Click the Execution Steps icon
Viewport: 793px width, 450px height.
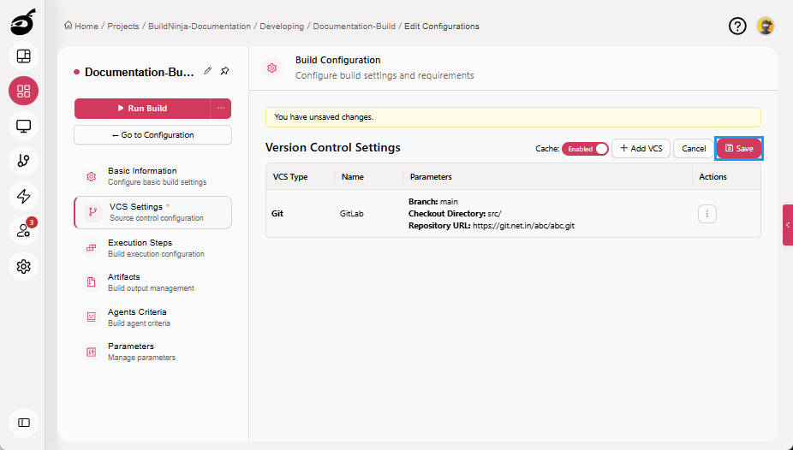tap(91, 248)
